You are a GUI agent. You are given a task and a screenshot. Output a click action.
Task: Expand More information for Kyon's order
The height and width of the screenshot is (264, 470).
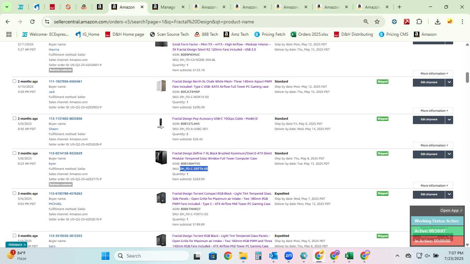pyautogui.click(x=433, y=186)
